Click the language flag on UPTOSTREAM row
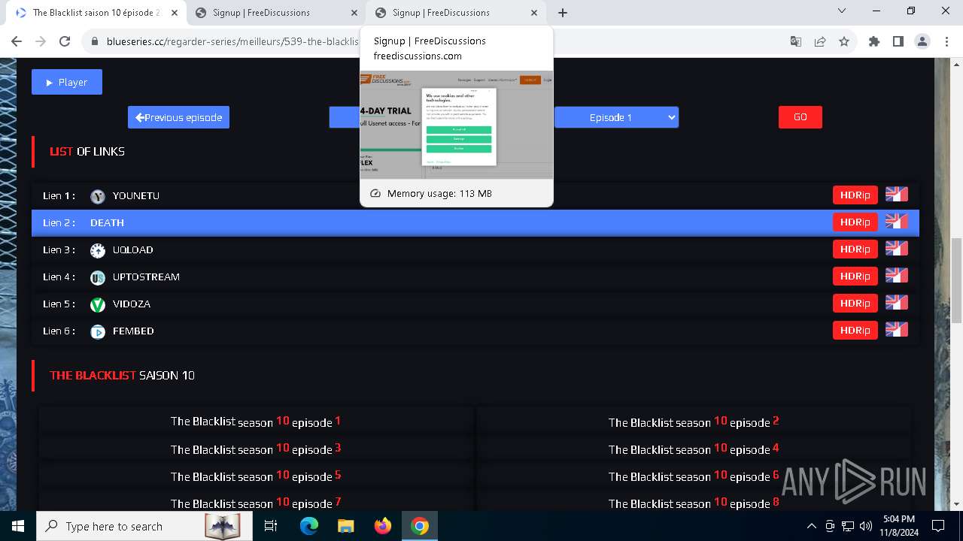The image size is (963, 541). click(x=897, y=276)
